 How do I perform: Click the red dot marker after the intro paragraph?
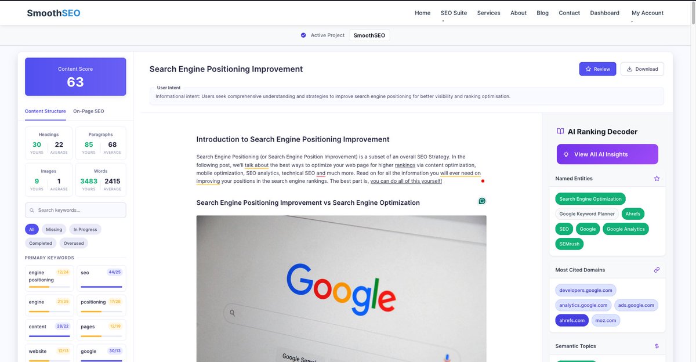tap(483, 181)
